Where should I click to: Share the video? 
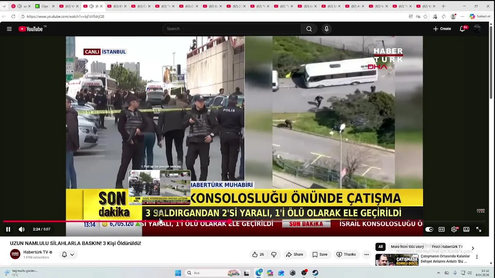point(295,254)
